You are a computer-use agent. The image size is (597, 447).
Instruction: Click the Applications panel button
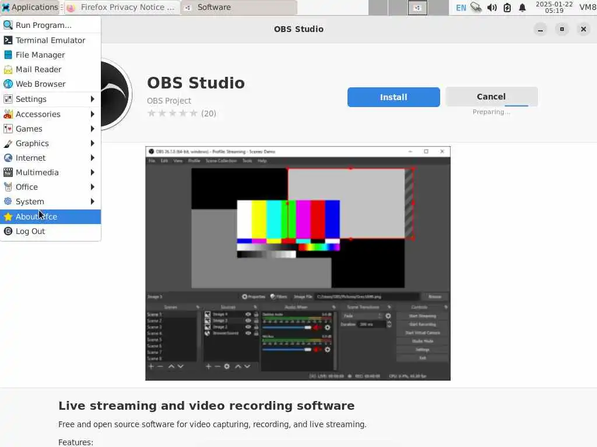[x=30, y=7]
